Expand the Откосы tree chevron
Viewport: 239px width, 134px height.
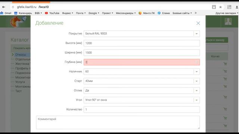point(13,55)
